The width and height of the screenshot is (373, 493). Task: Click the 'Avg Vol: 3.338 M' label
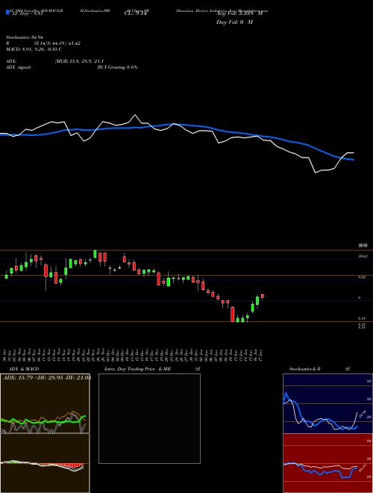click(x=239, y=13)
